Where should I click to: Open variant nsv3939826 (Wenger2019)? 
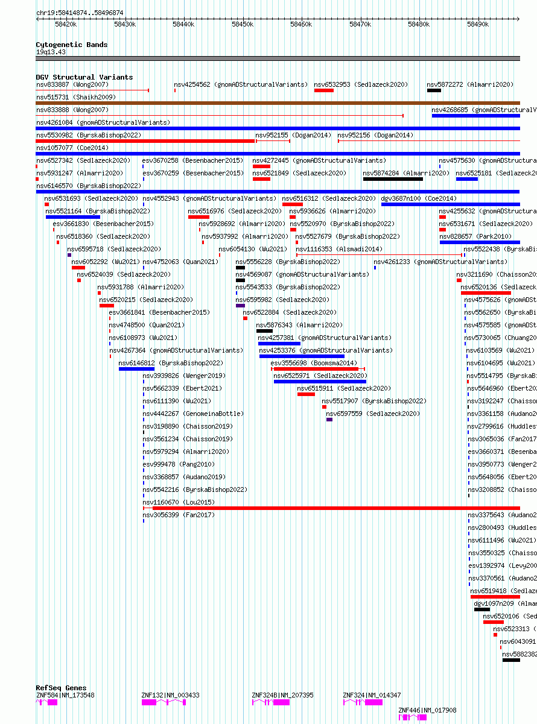point(184,376)
